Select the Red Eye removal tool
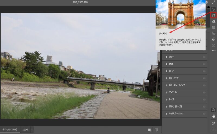Viewport: 217px width, 134px height. [213, 34]
